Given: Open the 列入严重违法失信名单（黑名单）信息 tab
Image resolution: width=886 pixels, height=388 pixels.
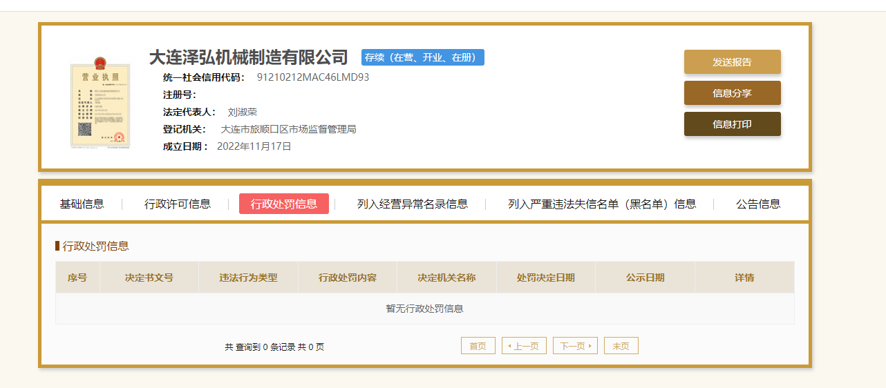Looking at the screenshot, I should pyautogui.click(x=602, y=204).
